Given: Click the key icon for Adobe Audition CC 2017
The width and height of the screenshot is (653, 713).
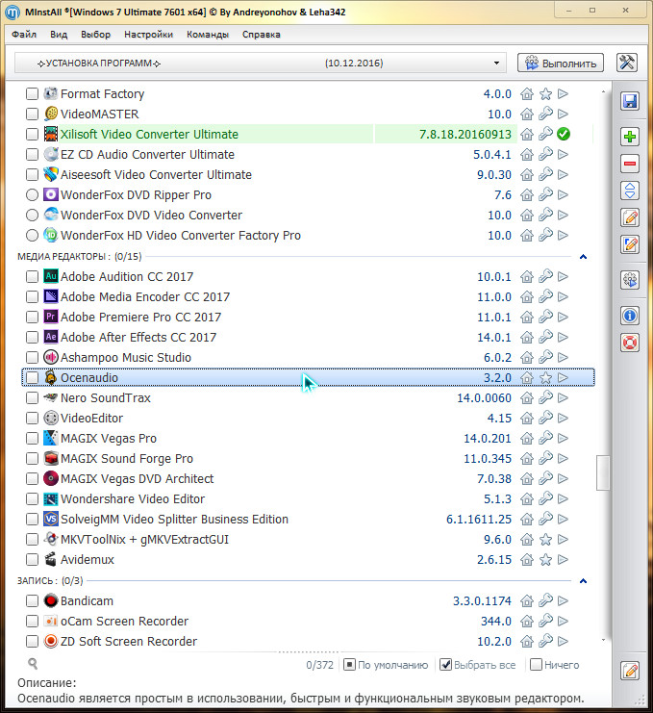Looking at the screenshot, I should [545, 276].
